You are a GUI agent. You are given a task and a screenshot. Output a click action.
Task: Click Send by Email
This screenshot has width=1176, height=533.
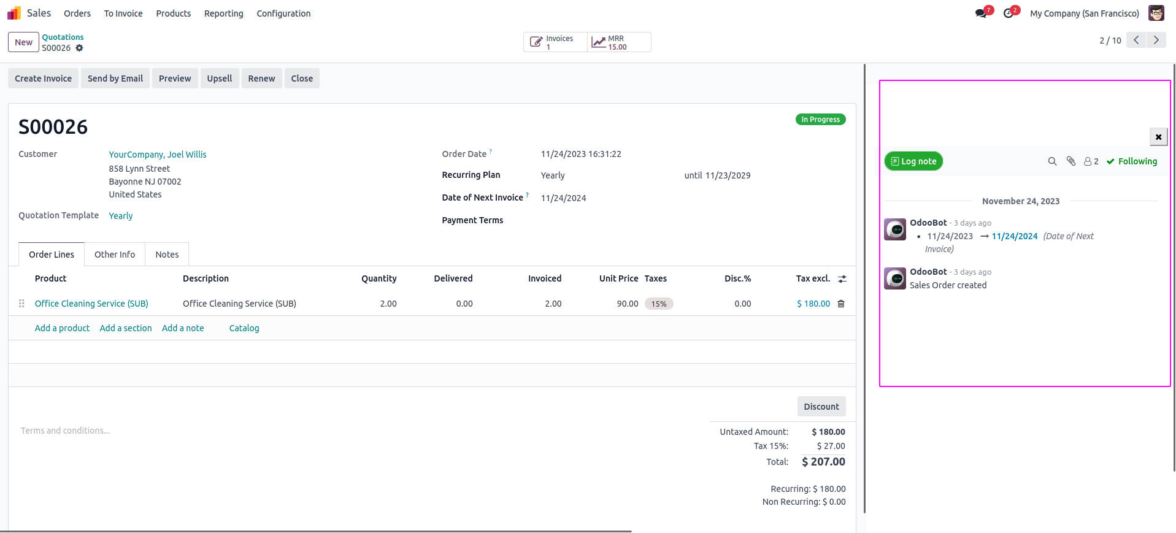(x=115, y=79)
